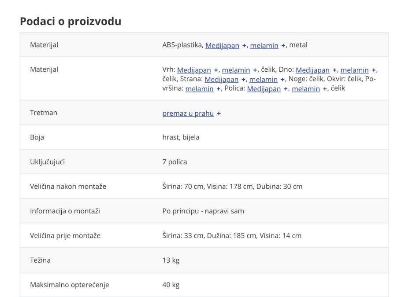This screenshot has width=405, height=297.
Task: Open Medijapan link in first Materijal row
Action: click(222, 45)
